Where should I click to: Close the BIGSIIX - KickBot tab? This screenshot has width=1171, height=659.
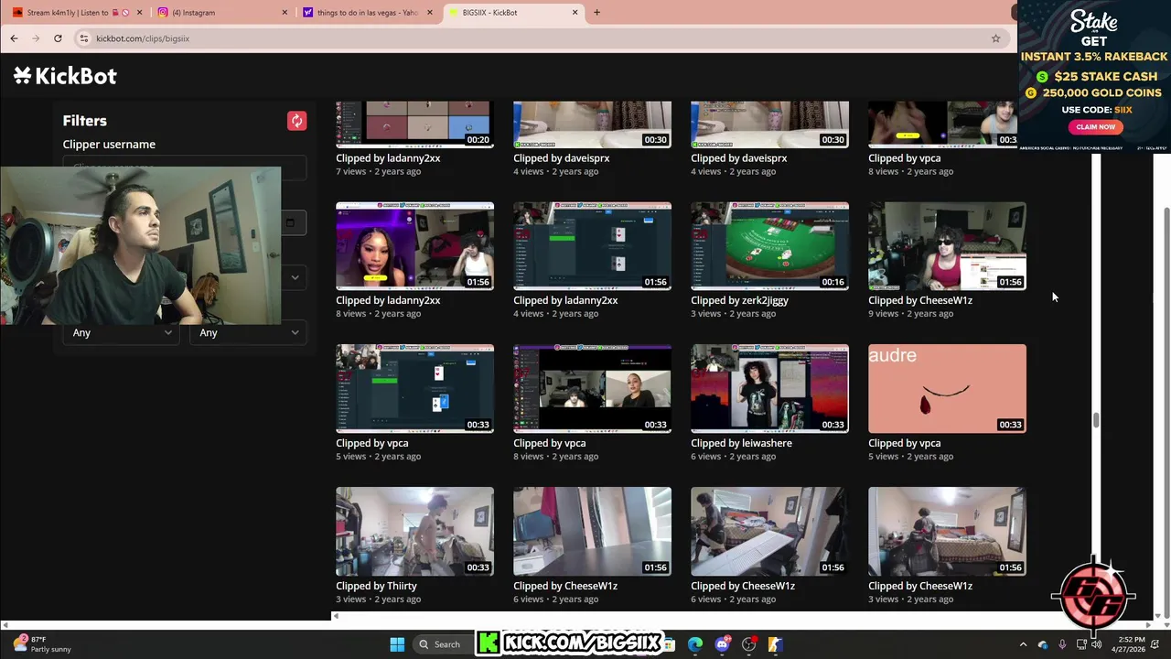(x=575, y=13)
